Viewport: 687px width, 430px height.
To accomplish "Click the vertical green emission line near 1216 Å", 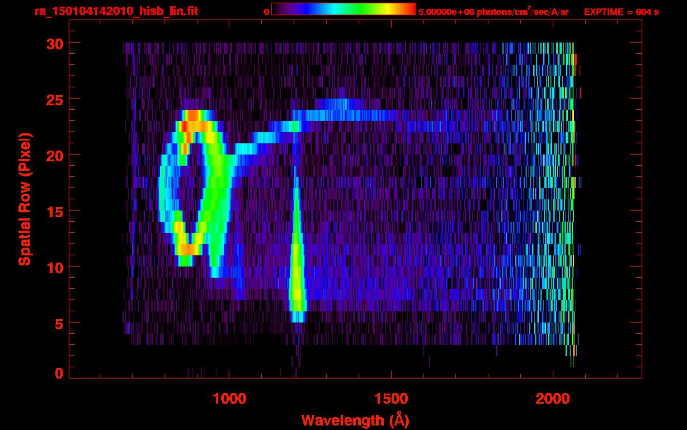I will [x=297, y=246].
